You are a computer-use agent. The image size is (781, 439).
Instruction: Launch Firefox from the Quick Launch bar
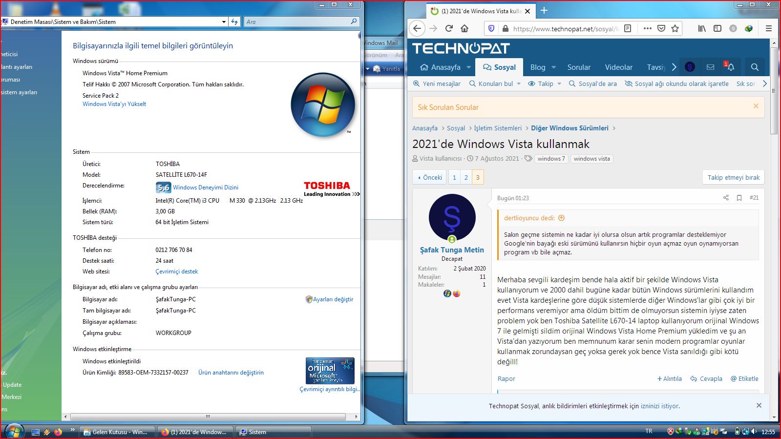click(x=58, y=432)
